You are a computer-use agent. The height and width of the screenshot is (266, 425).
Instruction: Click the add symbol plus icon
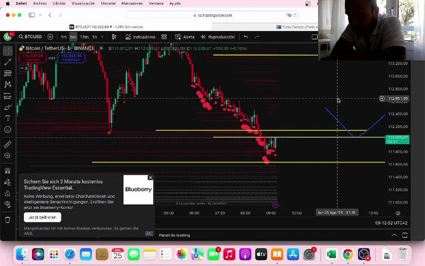(x=50, y=37)
